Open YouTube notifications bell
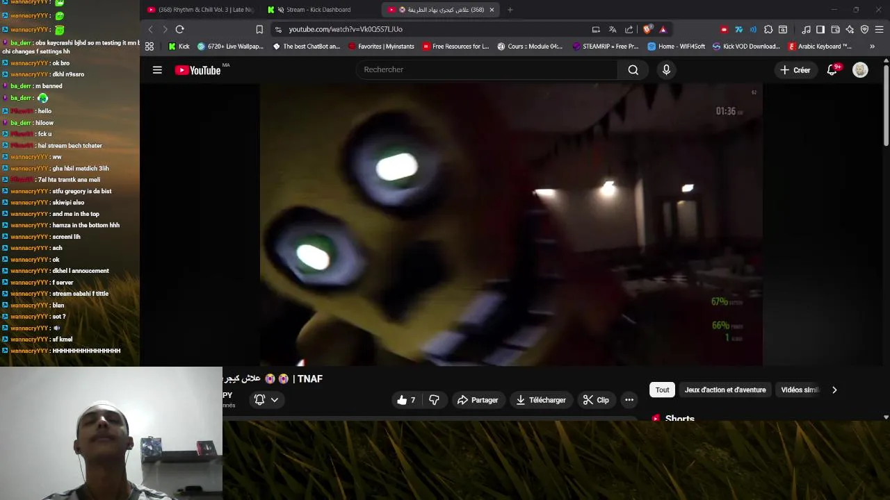The height and width of the screenshot is (500, 890). pos(832,69)
